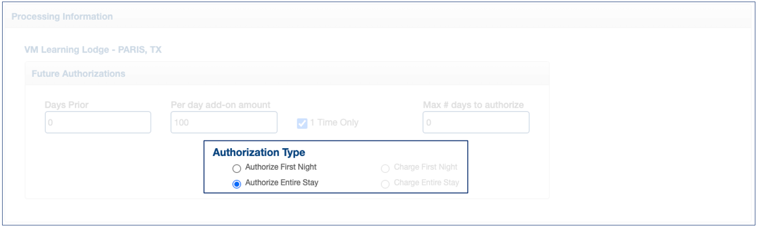
Task: Click the Days Prior input field
Action: (98, 122)
